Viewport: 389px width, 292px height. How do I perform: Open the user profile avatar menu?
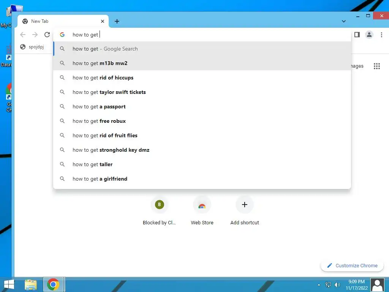pyautogui.click(x=369, y=35)
